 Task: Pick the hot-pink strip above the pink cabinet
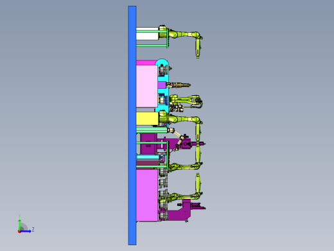[146, 63]
